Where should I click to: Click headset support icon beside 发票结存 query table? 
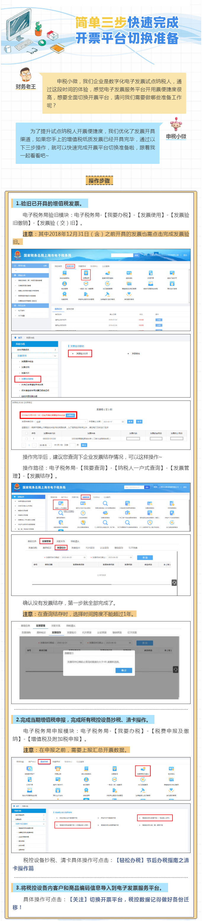[x=175, y=583]
